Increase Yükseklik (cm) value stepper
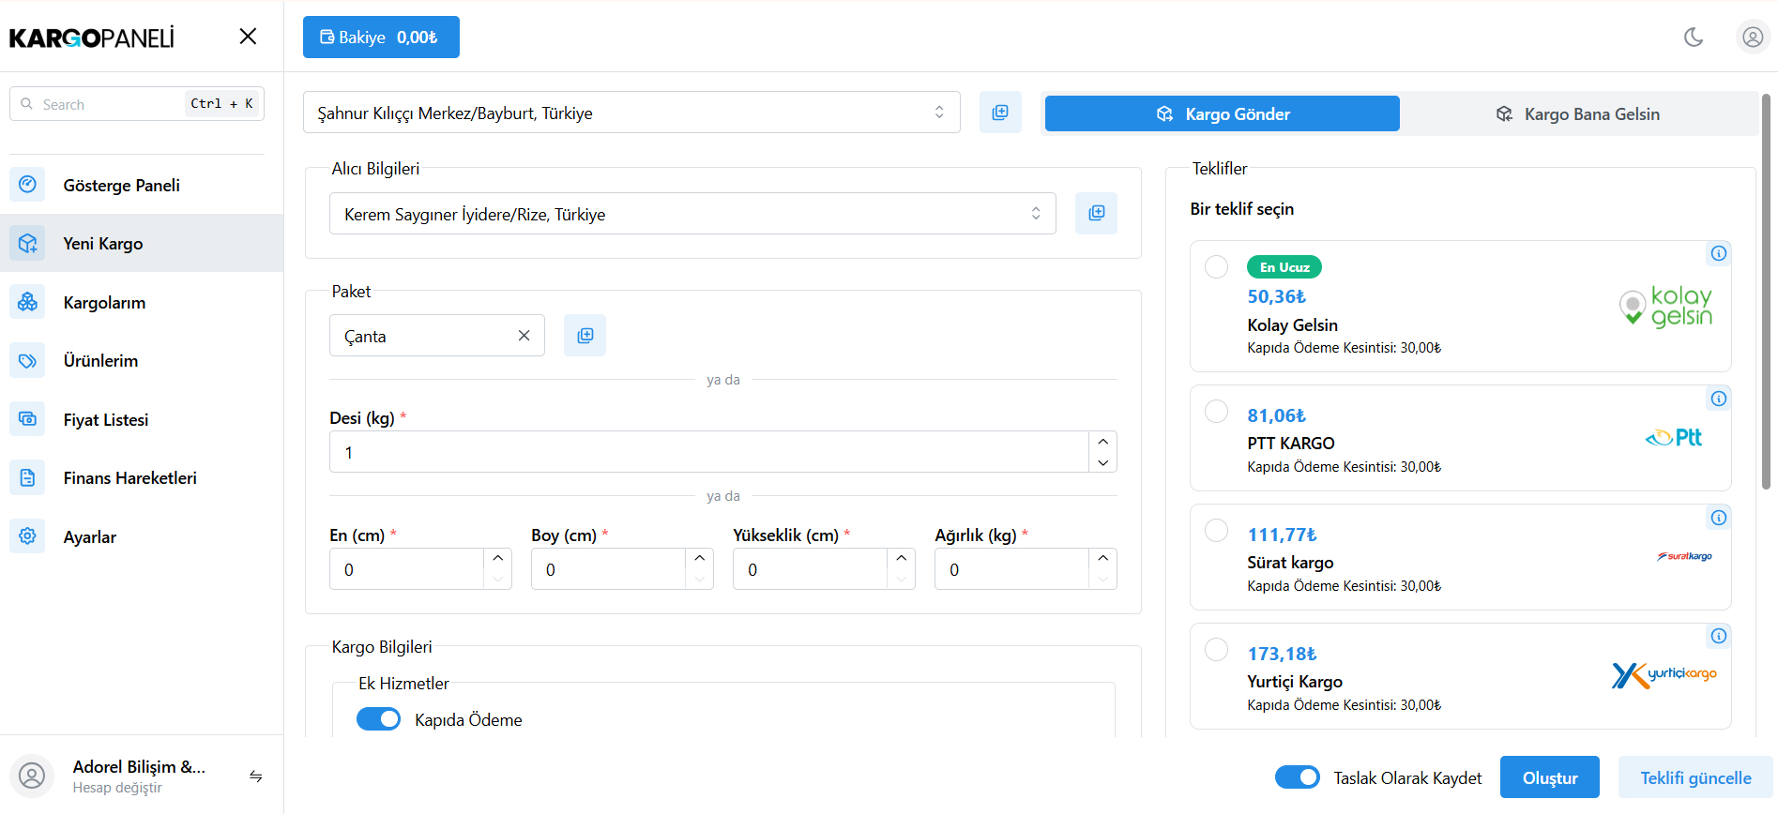The height and width of the screenshot is (814, 1778). (901, 558)
